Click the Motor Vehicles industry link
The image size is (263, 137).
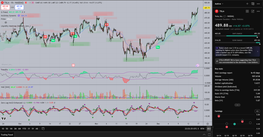tap(238, 19)
